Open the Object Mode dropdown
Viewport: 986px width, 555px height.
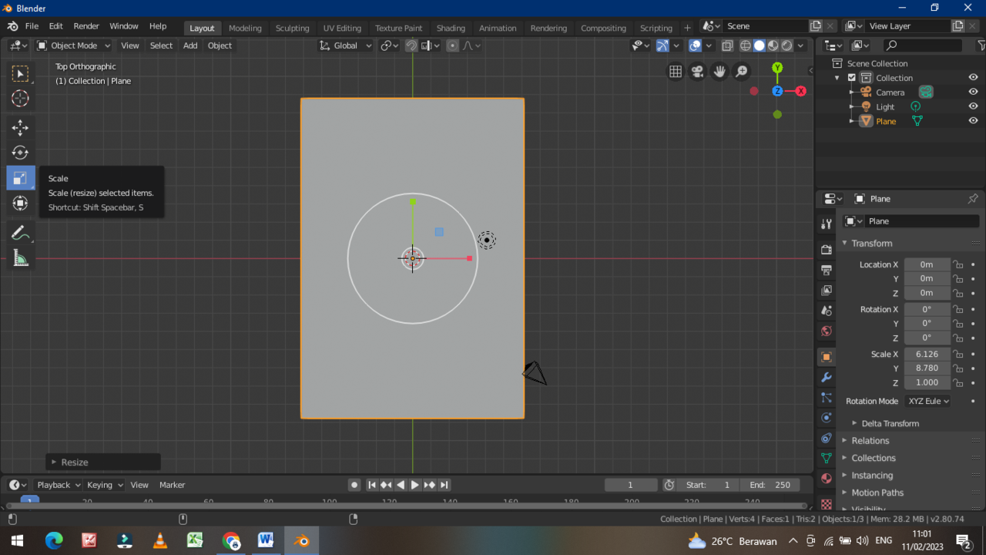click(73, 45)
